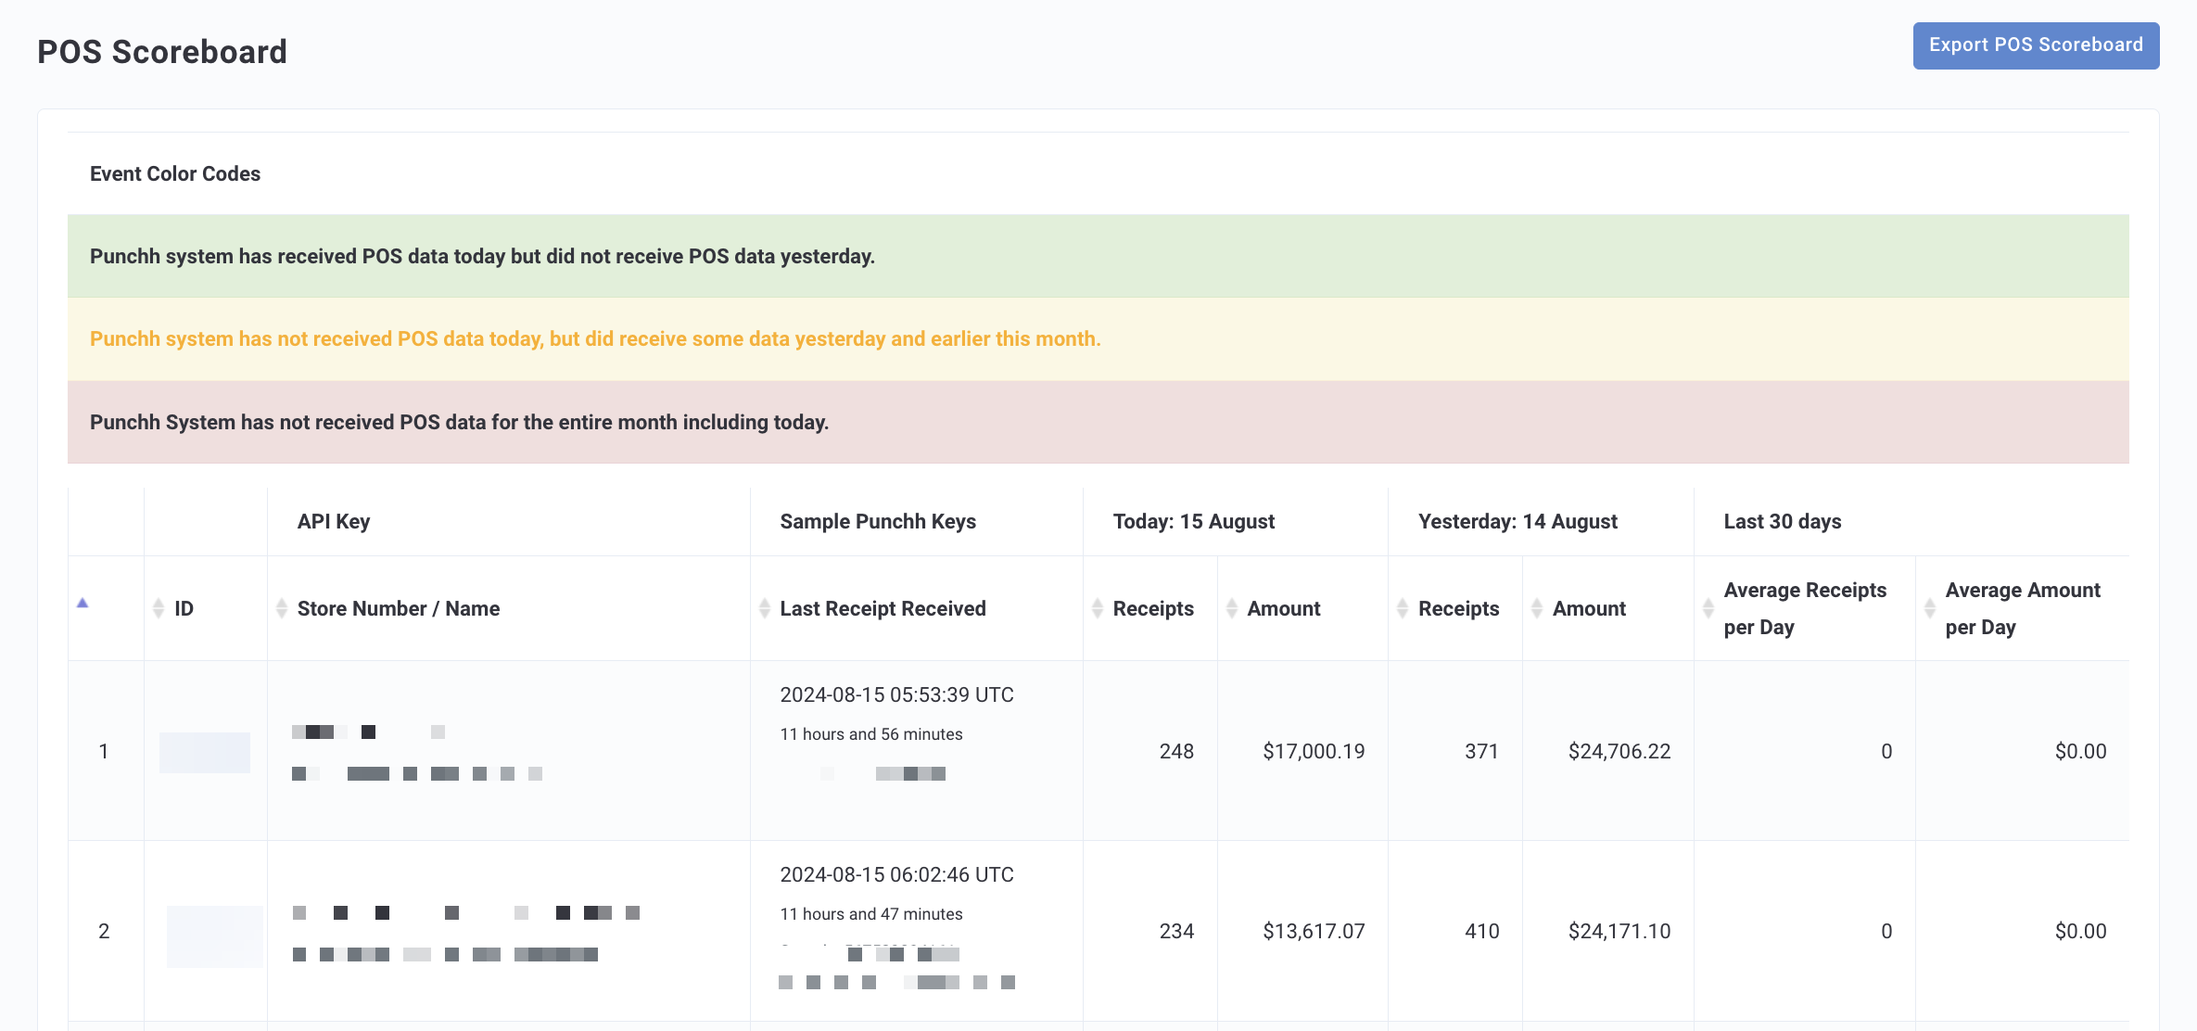Click the Last Receipt Received column header
The width and height of the screenshot is (2197, 1031).
(x=883, y=608)
